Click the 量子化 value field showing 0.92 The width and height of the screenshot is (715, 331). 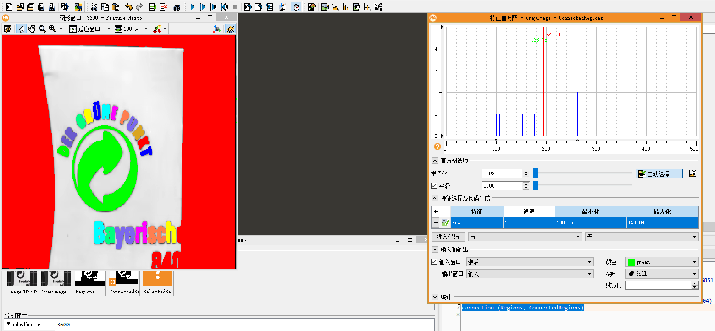click(x=502, y=174)
